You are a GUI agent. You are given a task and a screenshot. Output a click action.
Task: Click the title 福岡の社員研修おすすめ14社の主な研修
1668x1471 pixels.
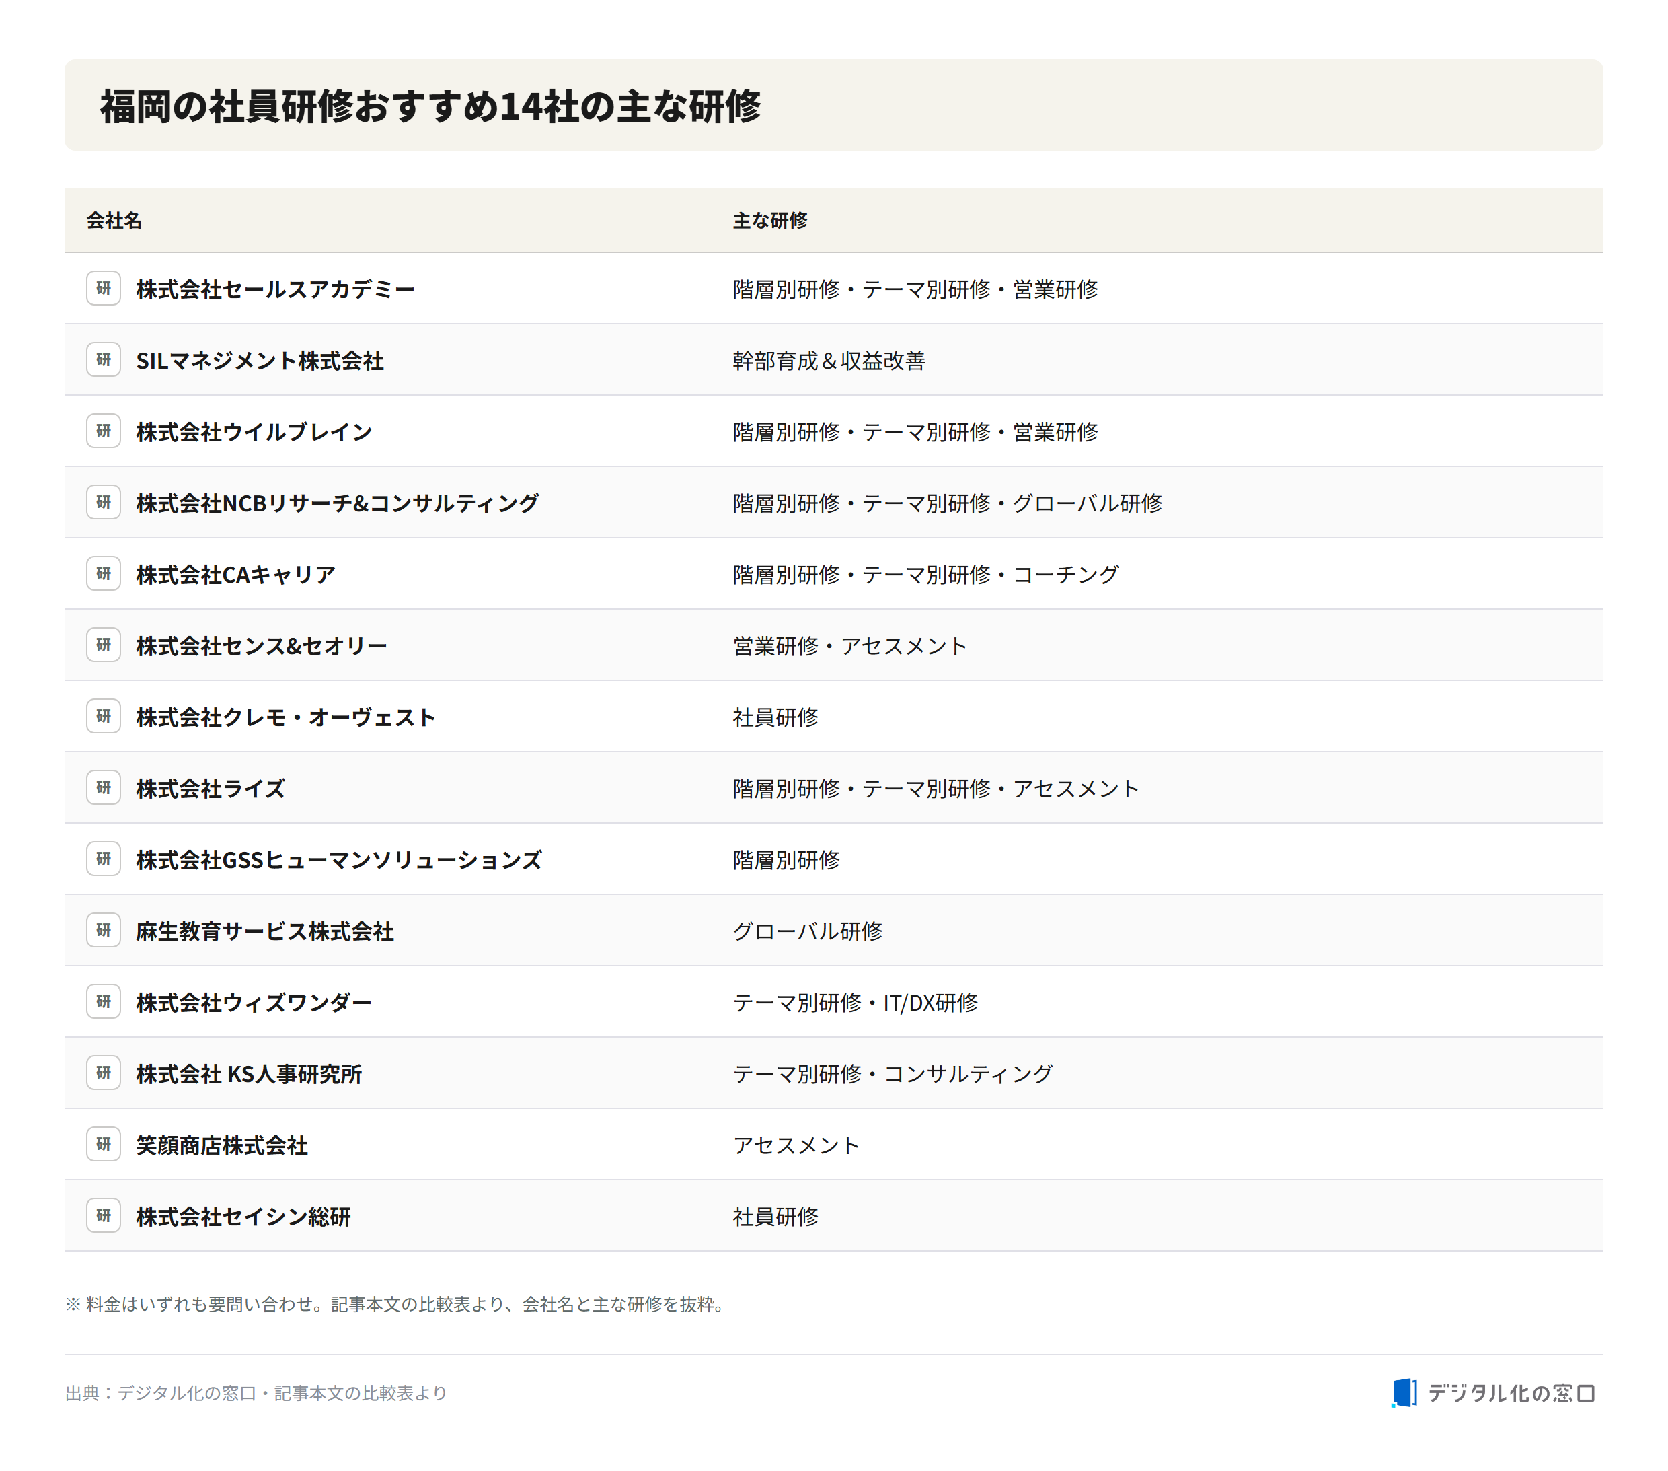point(430,106)
